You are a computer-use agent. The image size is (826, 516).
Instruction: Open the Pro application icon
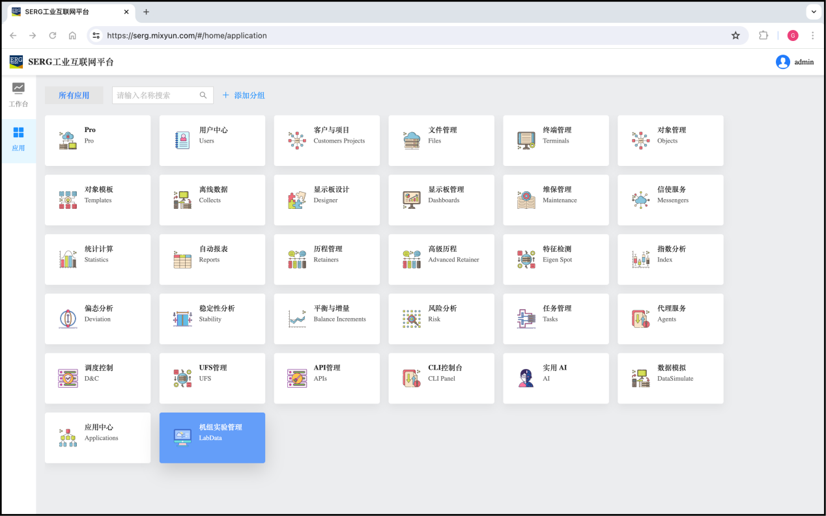[x=68, y=141]
